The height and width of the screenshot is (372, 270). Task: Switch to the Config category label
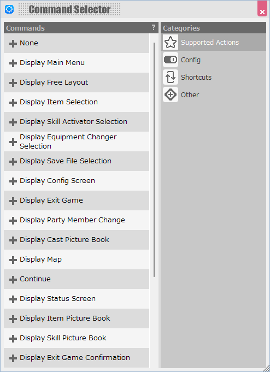191,60
